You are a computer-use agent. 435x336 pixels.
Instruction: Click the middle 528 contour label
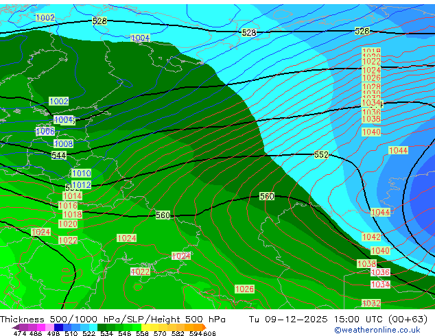coord(249,33)
